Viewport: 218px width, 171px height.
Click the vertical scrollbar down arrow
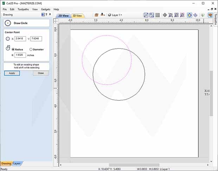tap(211, 161)
